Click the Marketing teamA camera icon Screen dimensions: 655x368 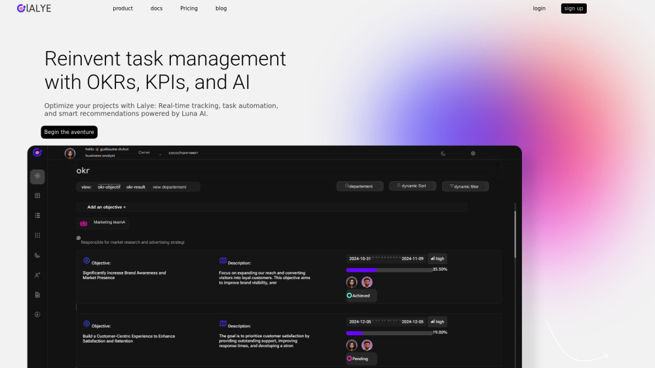pos(84,224)
